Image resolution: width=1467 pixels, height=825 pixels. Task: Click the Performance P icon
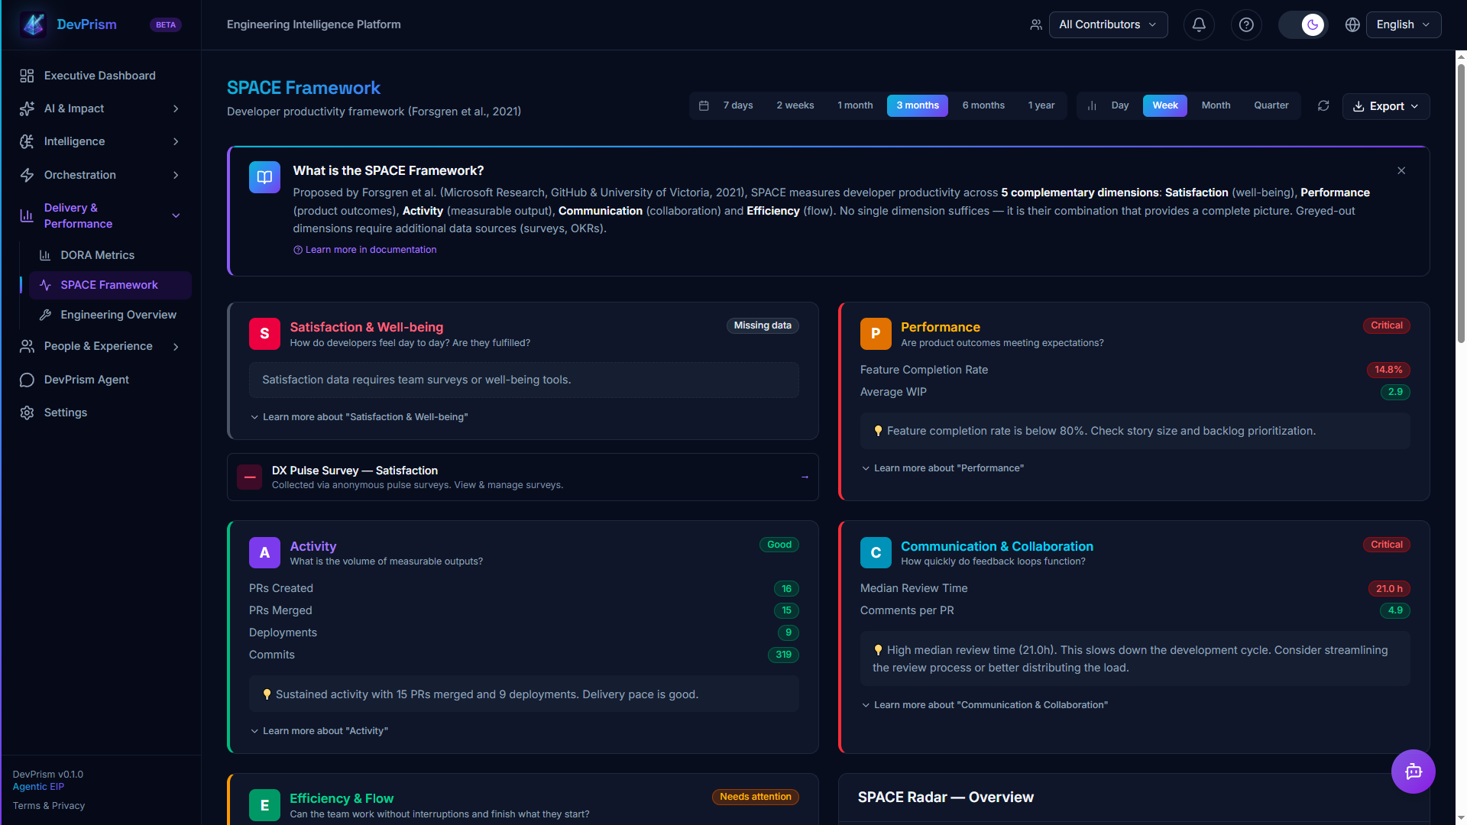pos(876,334)
